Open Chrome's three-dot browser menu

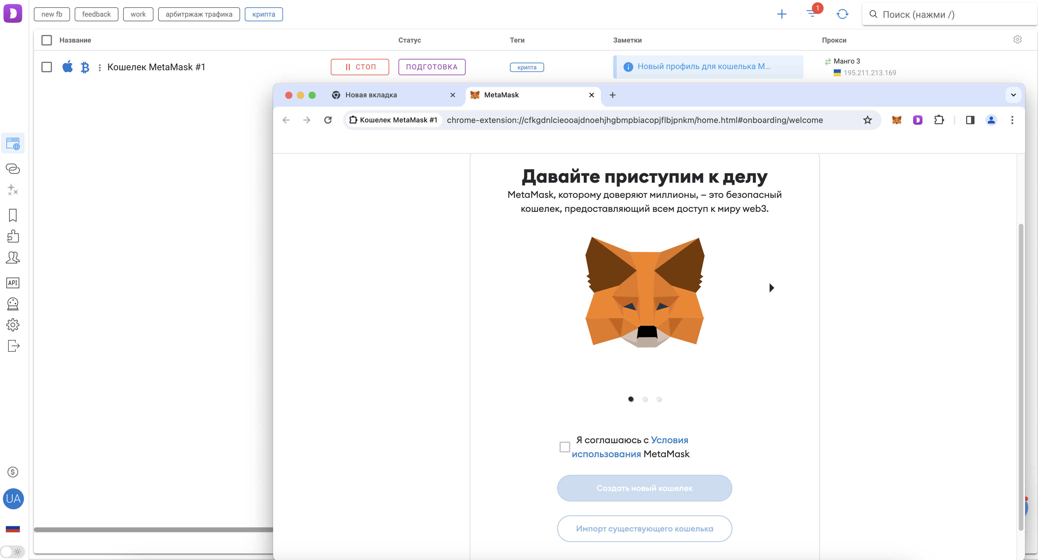click(x=1012, y=120)
